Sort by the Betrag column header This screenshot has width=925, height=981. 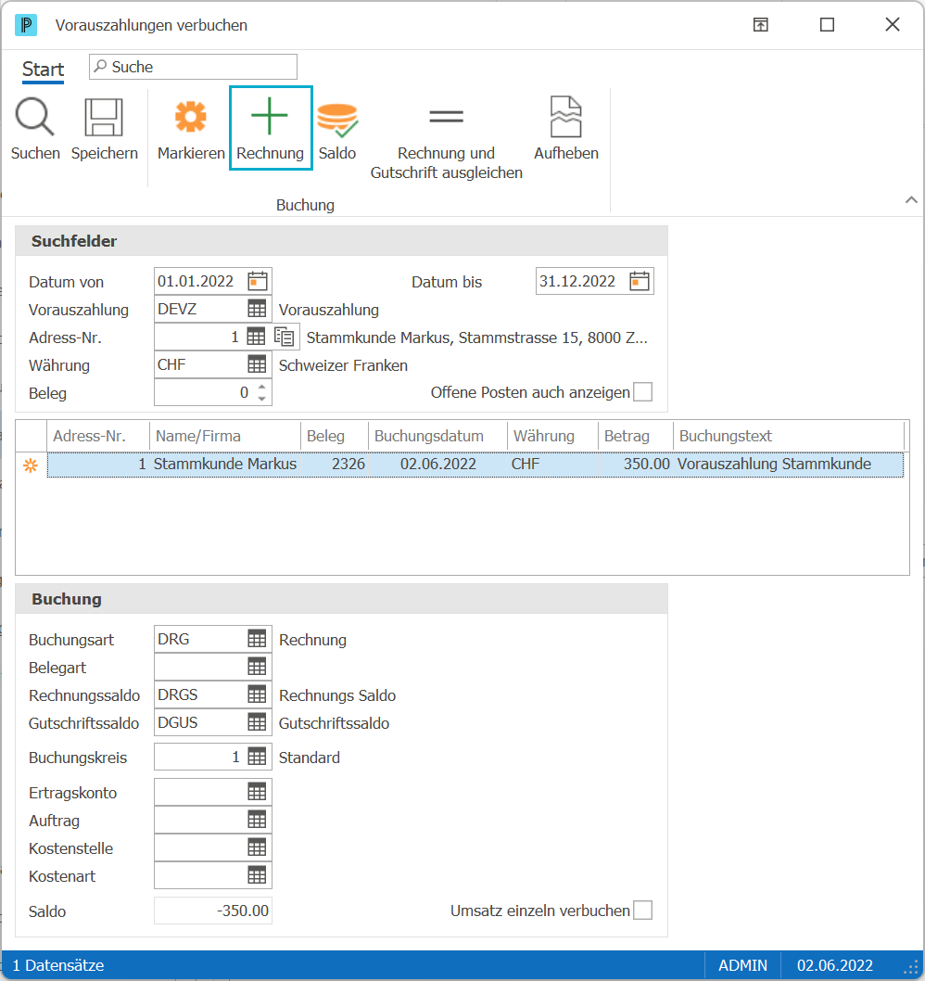pos(627,436)
